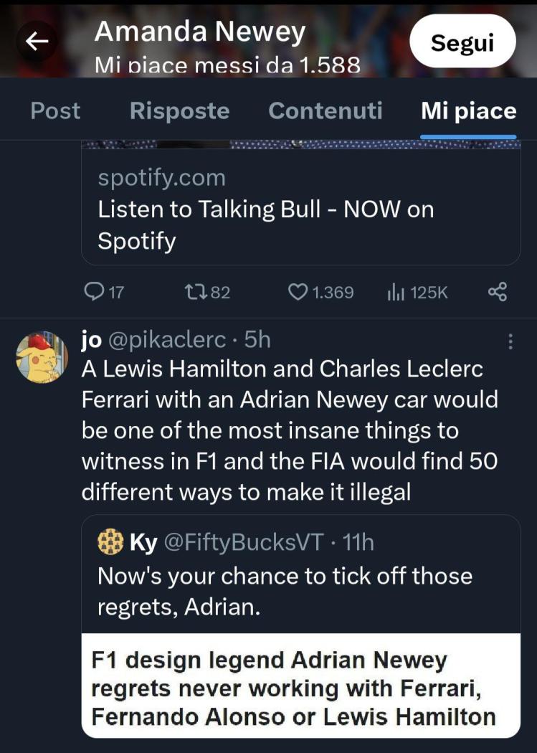Open the Risposte tab

click(x=179, y=111)
